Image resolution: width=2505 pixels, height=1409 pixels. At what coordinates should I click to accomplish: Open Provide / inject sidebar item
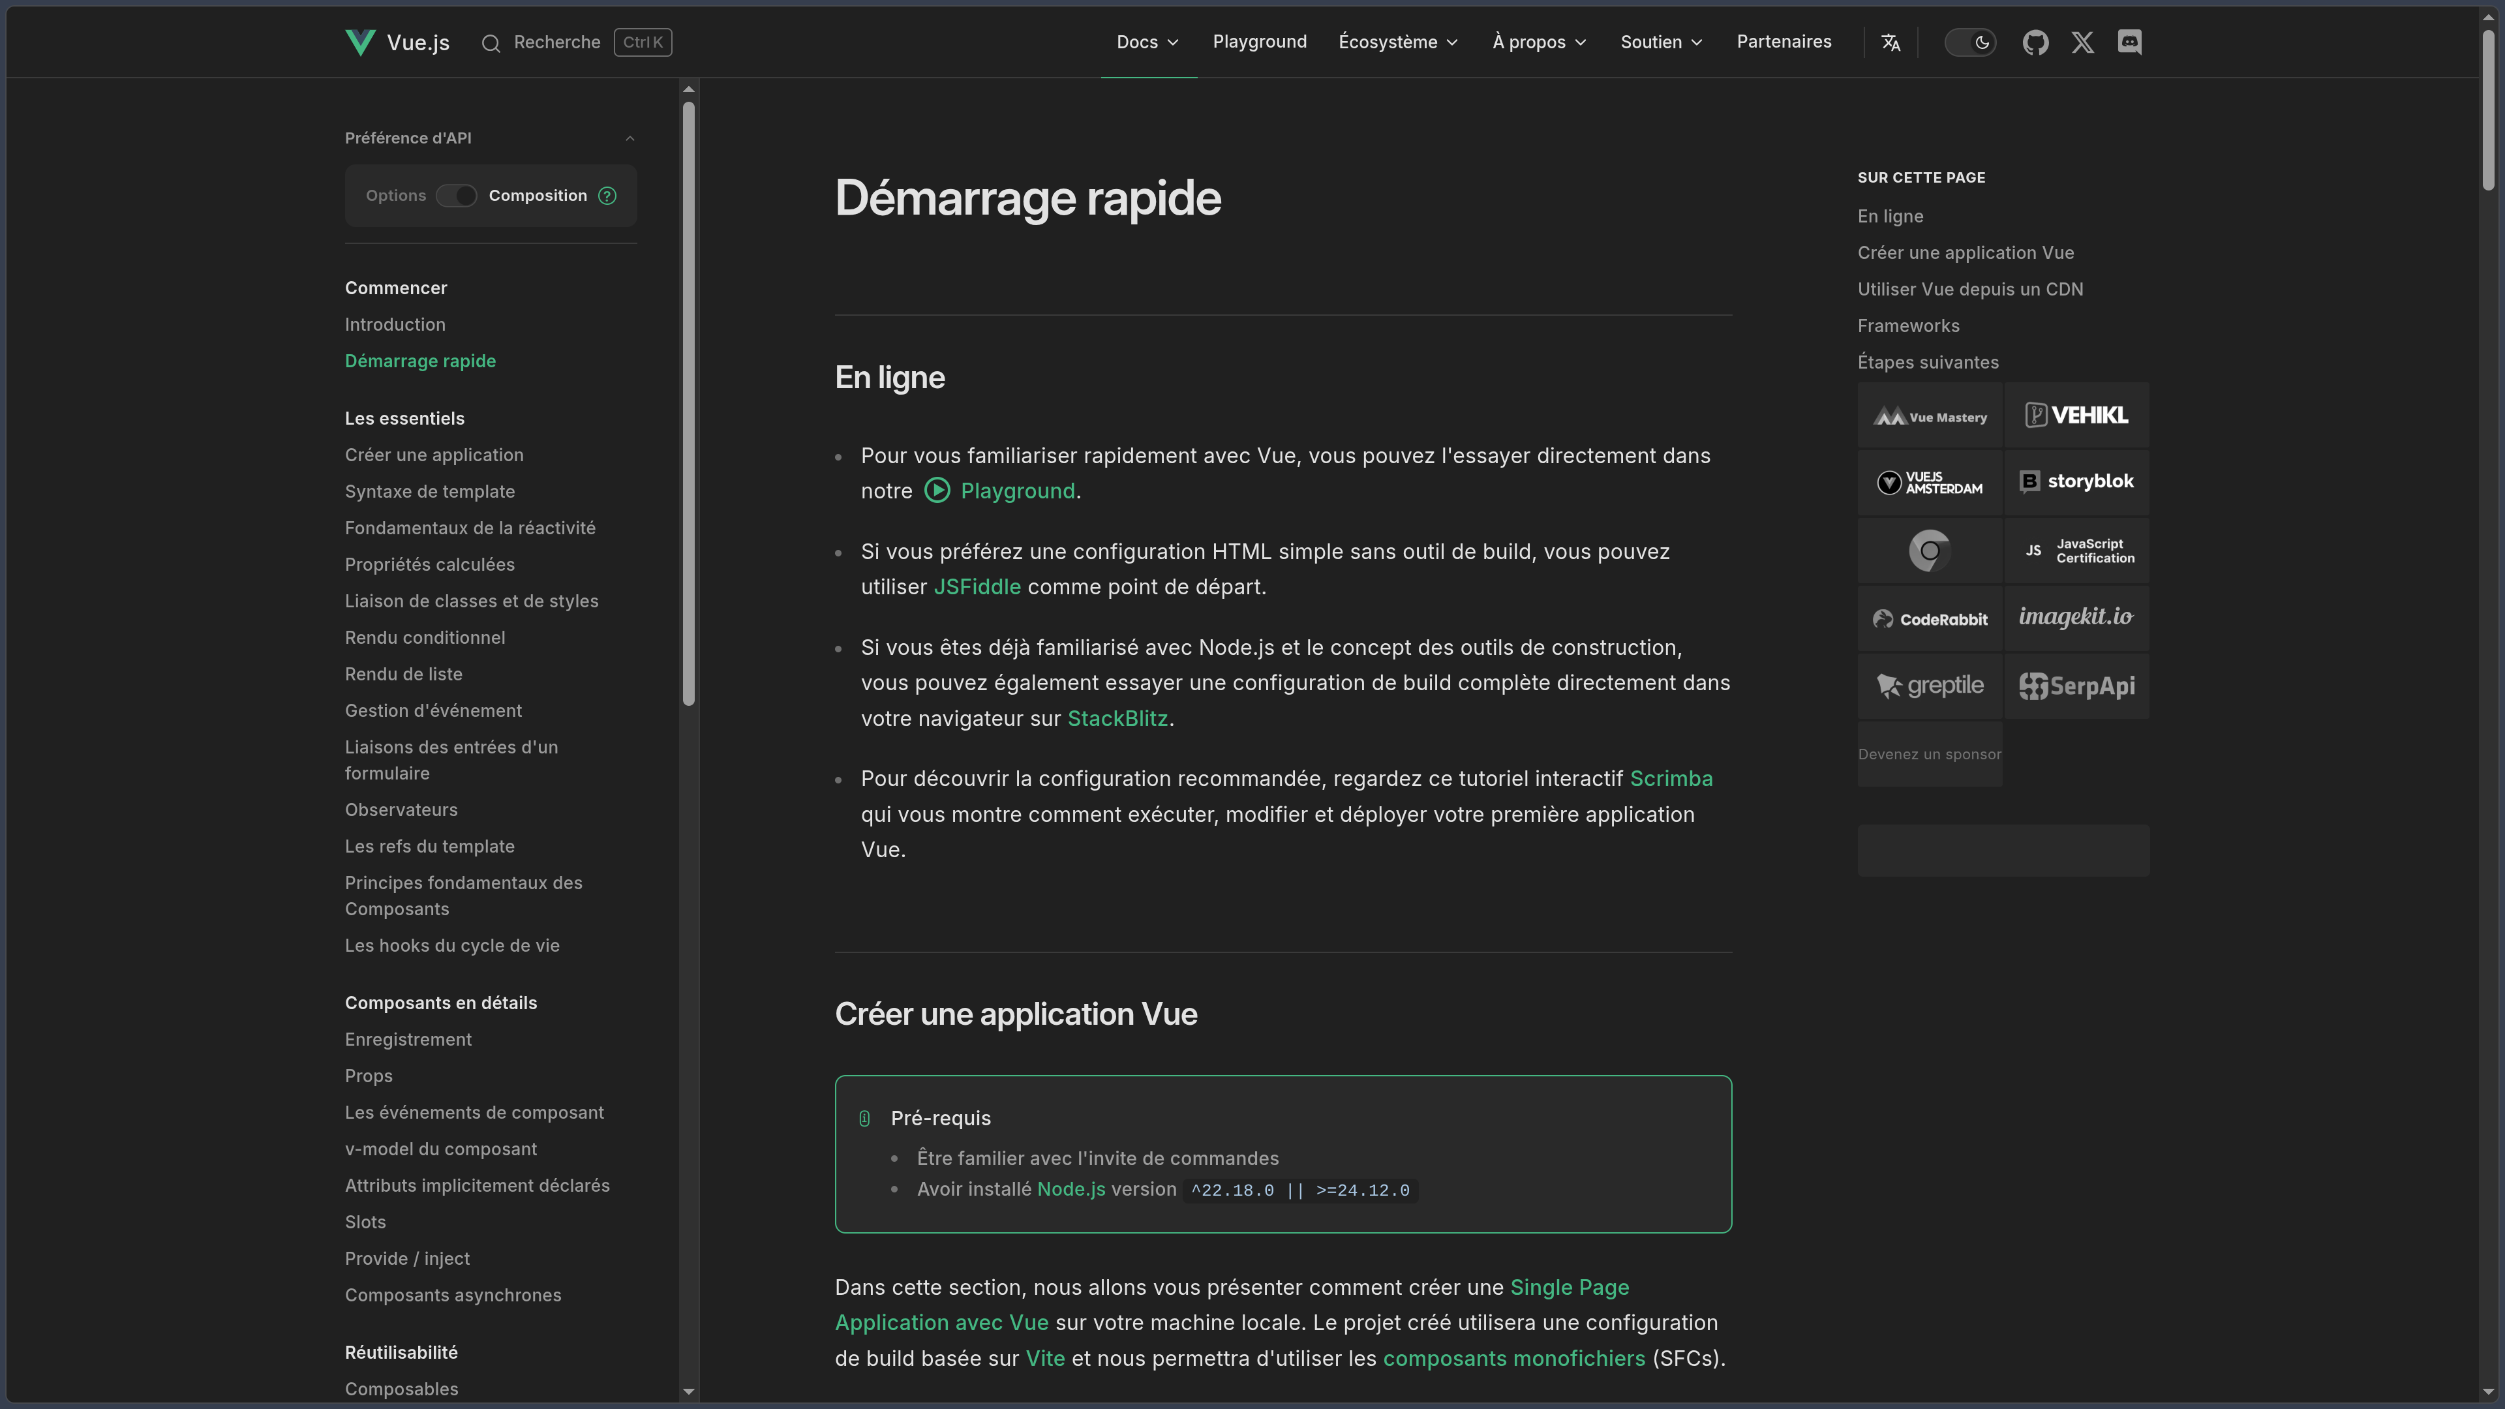point(406,1258)
